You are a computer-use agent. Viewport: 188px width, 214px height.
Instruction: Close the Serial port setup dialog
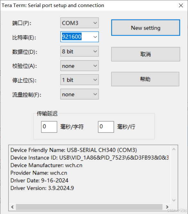pyautogui.click(x=181, y=5)
